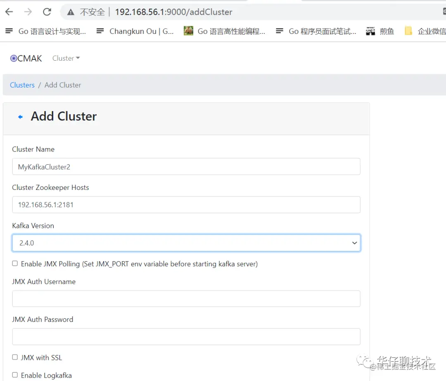The image size is (446, 381).
Task: Click the Cluster Zookeeper Hosts label
Action: 51,188
